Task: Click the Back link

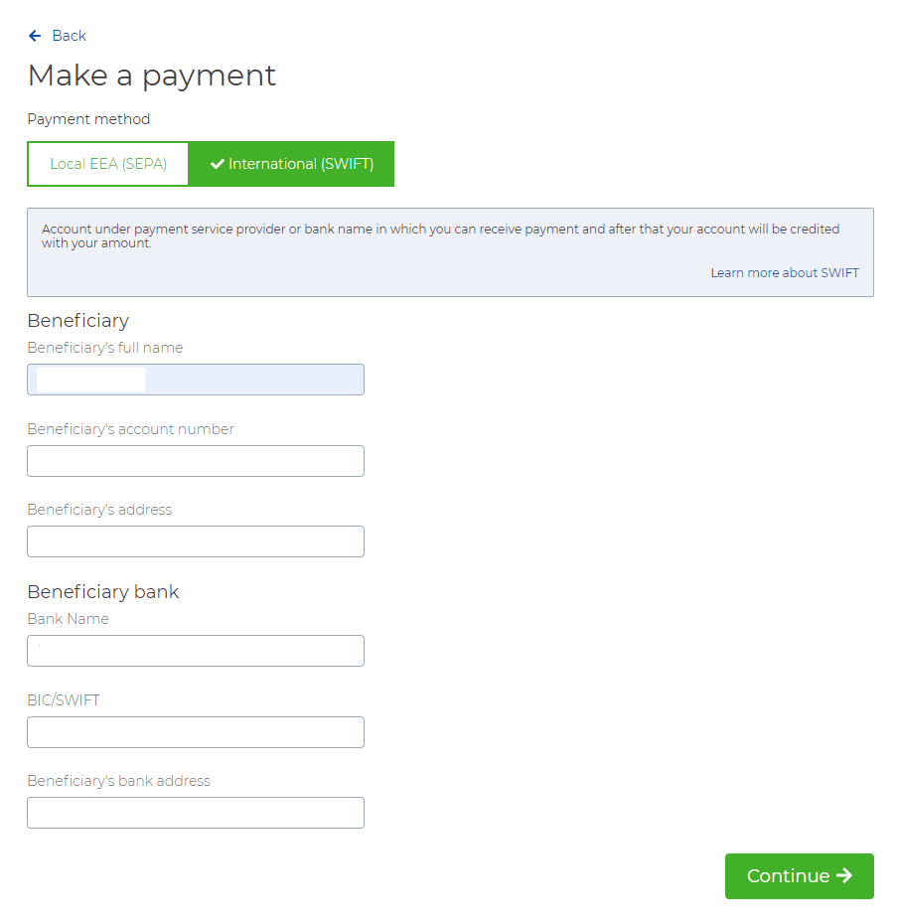Action: click(66, 36)
